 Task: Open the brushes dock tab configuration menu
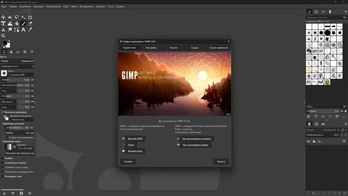tap(346, 11)
